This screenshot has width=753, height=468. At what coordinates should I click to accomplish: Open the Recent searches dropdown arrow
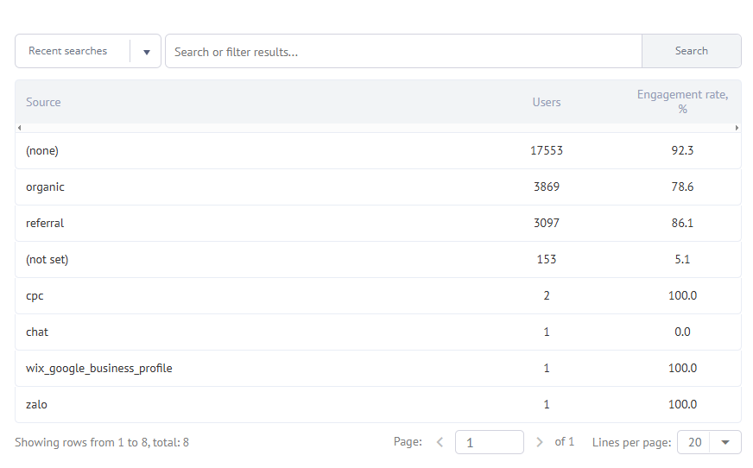(x=146, y=52)
